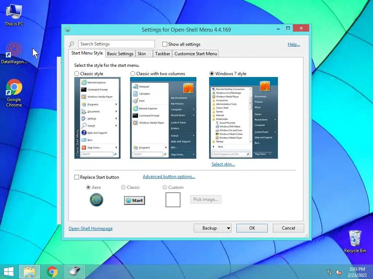The height and width of the screenshot is (279, 373).
Task: Open the Taskbar tab
Action: (x=162, y=54)
